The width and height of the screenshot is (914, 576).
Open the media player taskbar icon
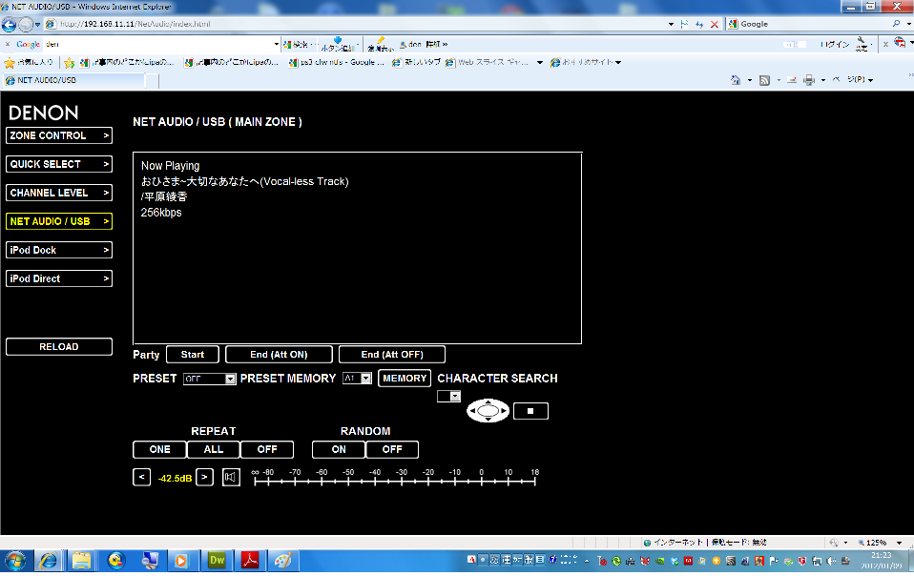tap(180, 561)
